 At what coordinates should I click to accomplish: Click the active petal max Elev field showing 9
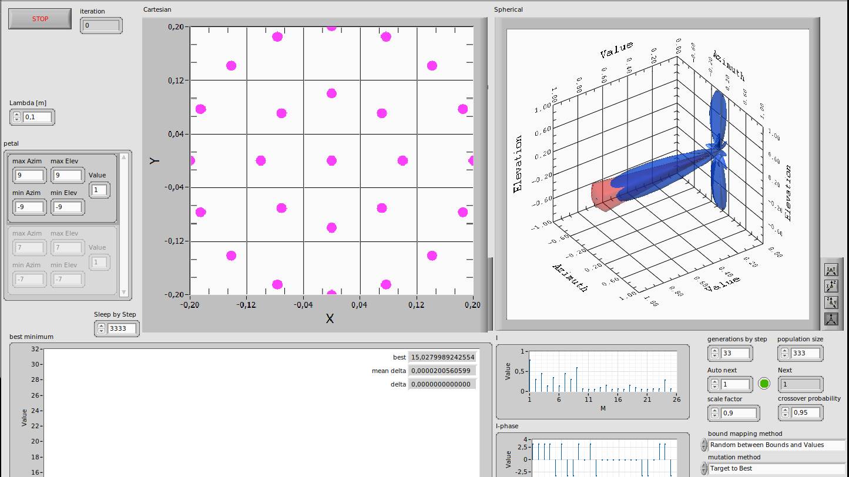[68, 175]
